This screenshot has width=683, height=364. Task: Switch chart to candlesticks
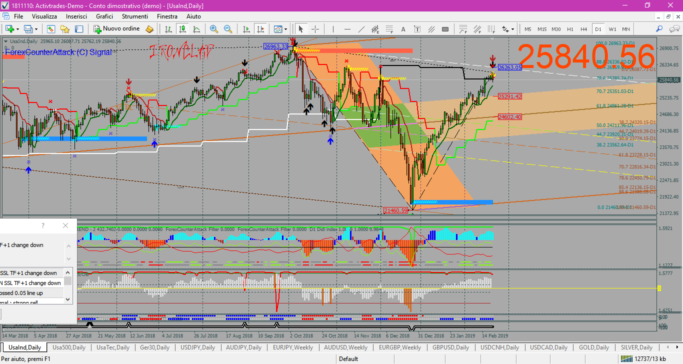(182, 29)
